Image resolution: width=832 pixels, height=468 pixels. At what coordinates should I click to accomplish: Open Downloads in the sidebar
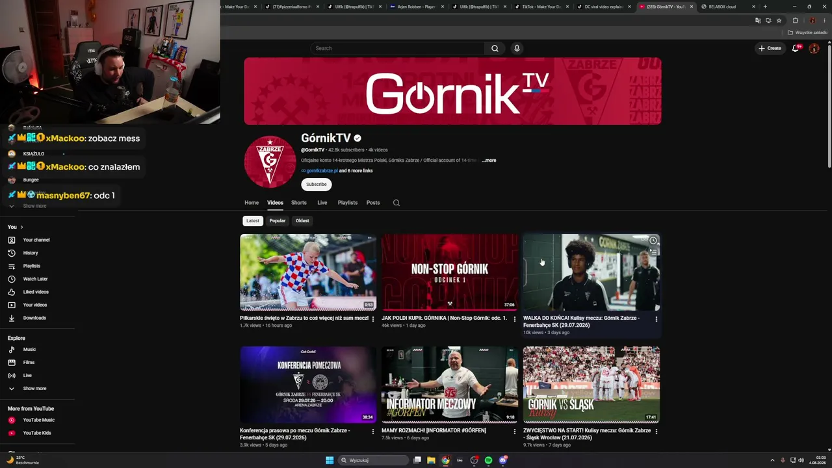[34, 318]
